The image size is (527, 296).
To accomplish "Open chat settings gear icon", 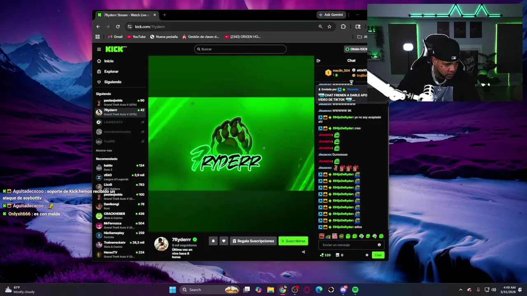I will click(x=367, y=255).
